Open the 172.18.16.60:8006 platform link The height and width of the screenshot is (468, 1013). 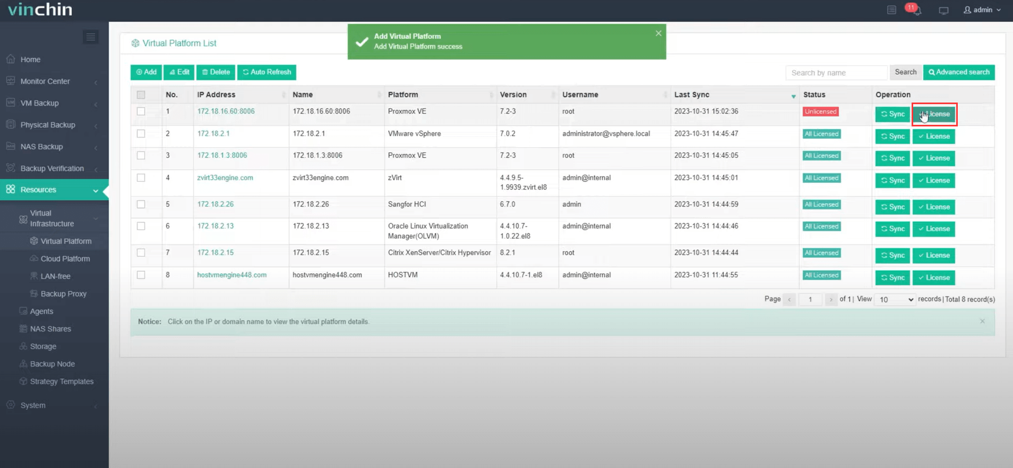point(226,111)
